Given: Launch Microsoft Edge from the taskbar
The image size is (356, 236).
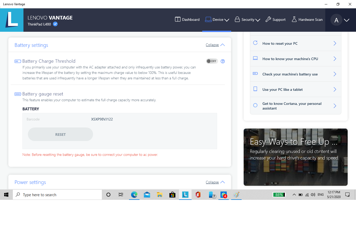Looking at the screenshot, I should click(x=134, y=195).
